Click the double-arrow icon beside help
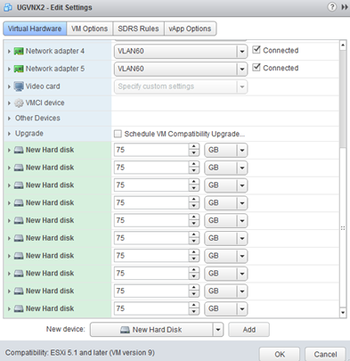Viewport: 350px width, 361px height. pyautogui.click(x=345, y=7)
